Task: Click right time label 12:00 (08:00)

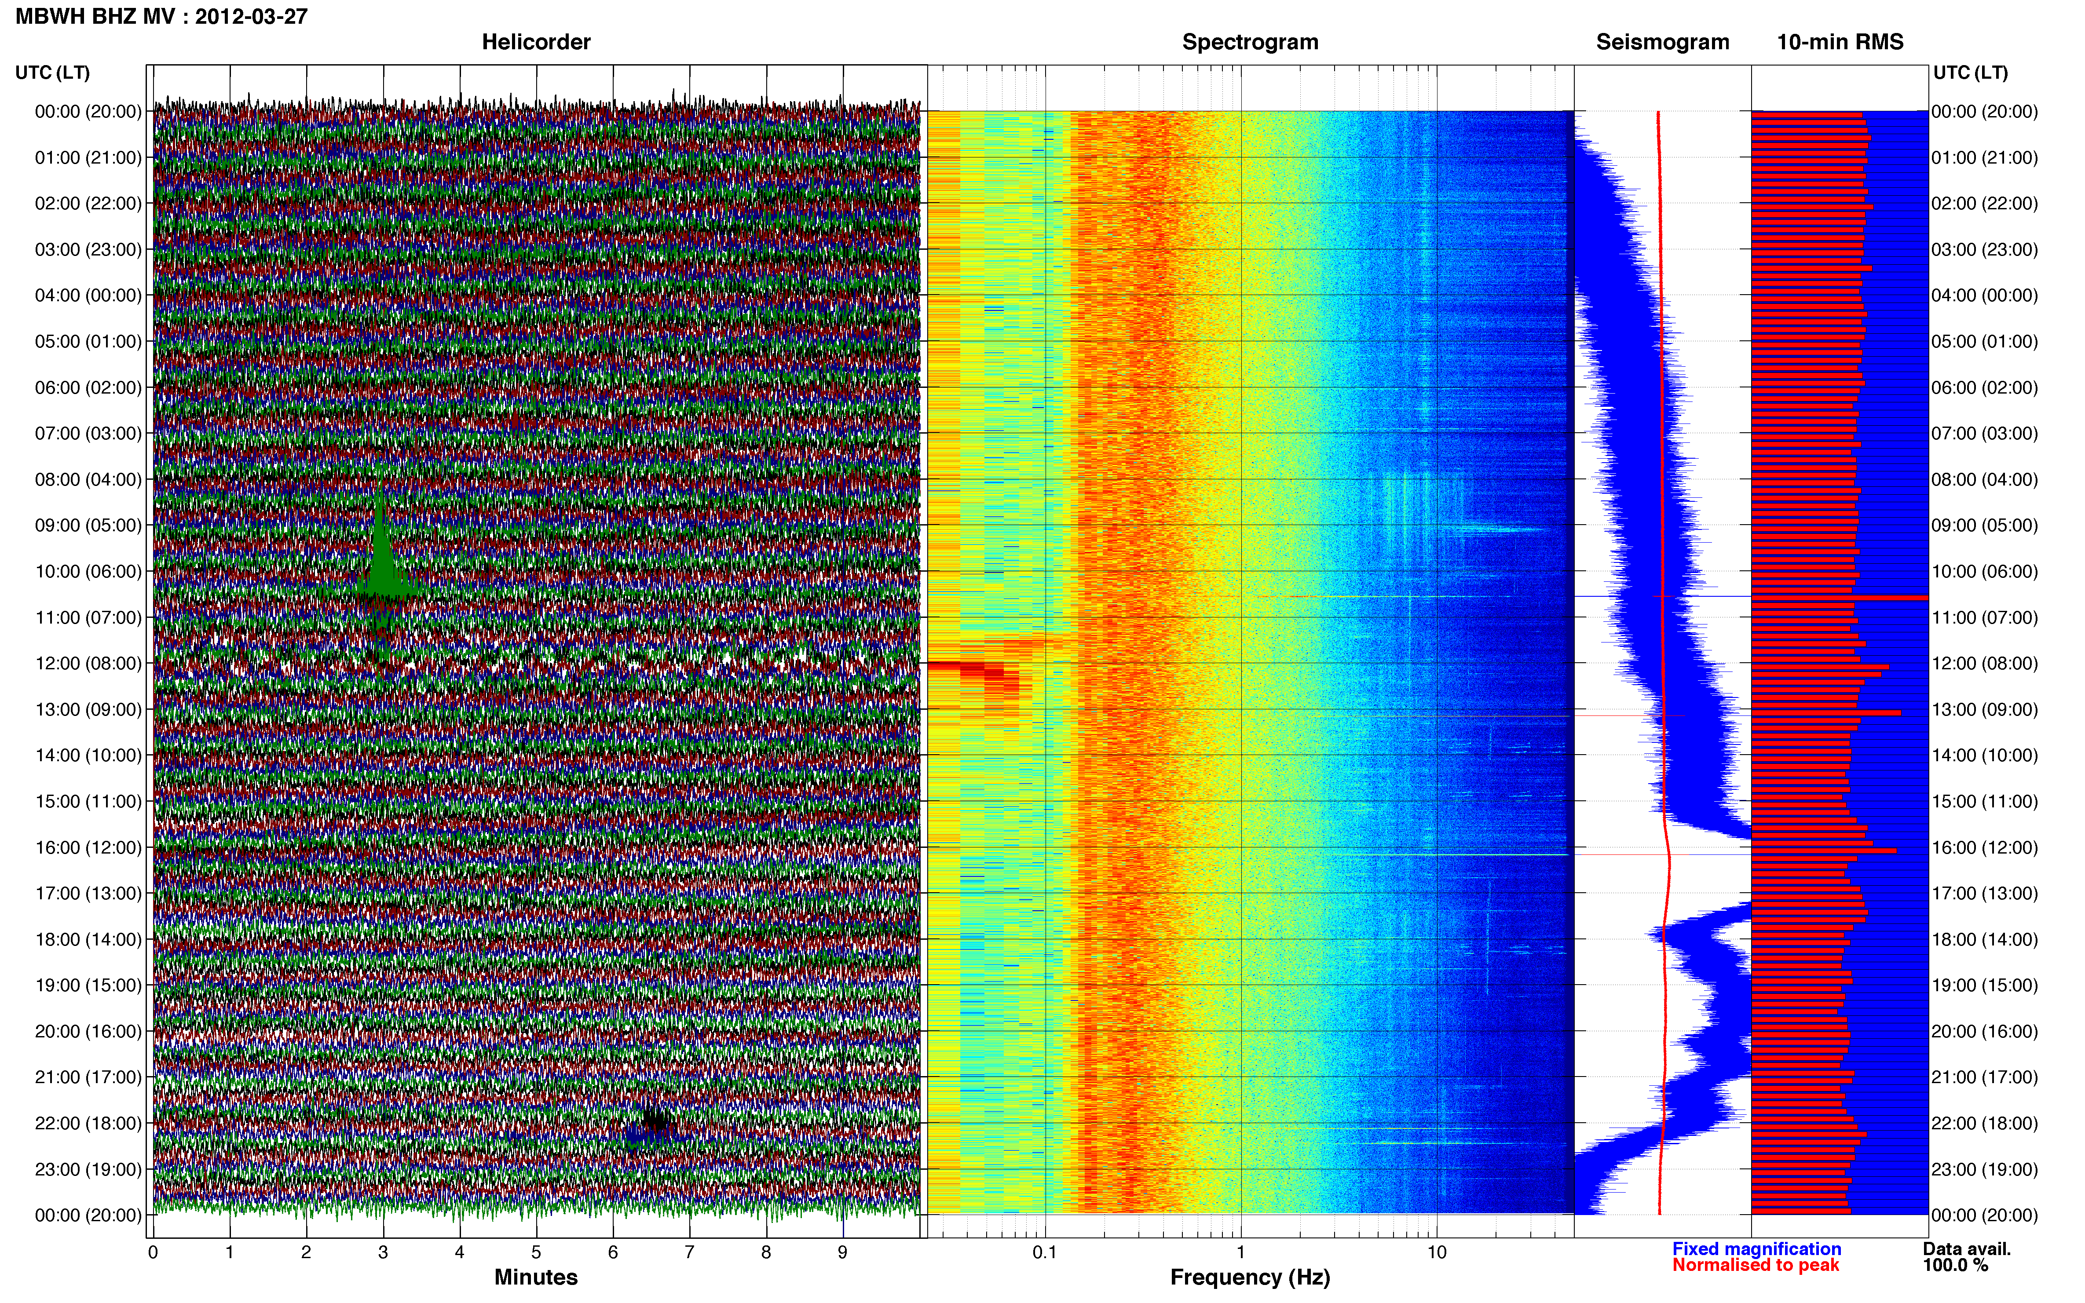Action: click(x=1984, y=664)
